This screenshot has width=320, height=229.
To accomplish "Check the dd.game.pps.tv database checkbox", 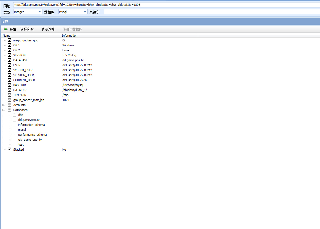I will coord(15,120).
